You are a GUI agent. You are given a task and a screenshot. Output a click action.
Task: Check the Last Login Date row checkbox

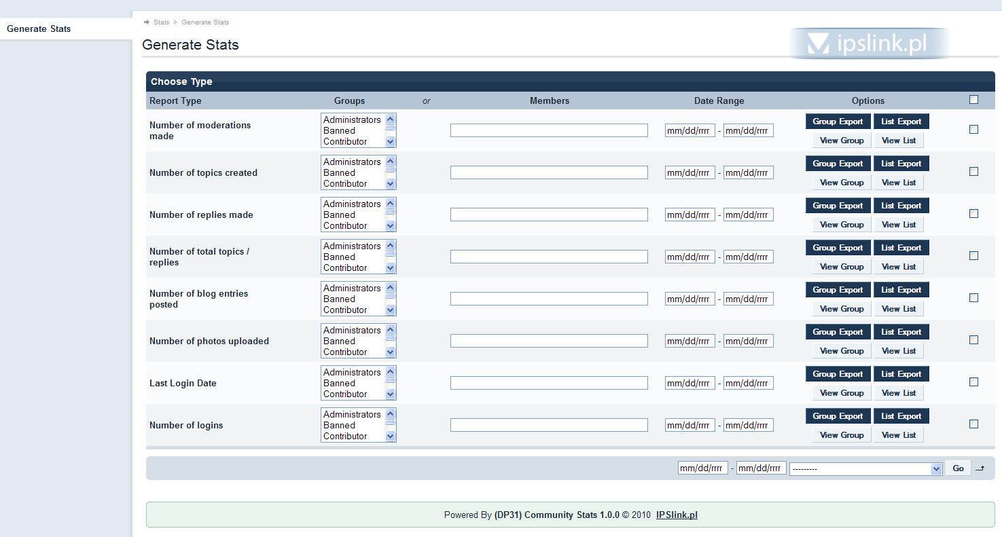[x=973, y=382]
